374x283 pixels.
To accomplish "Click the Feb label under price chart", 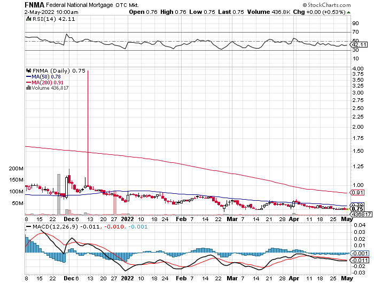I will (181, 219).
